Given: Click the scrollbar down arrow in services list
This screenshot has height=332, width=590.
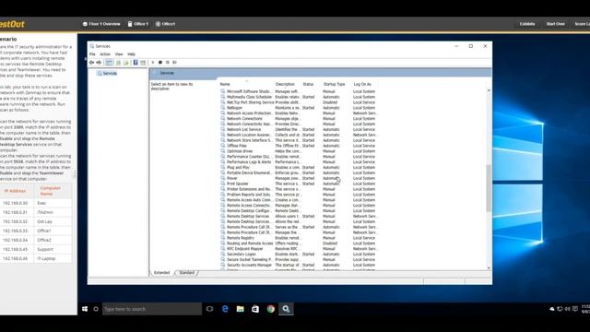Looking at the screenshot, I should point(489,268).
